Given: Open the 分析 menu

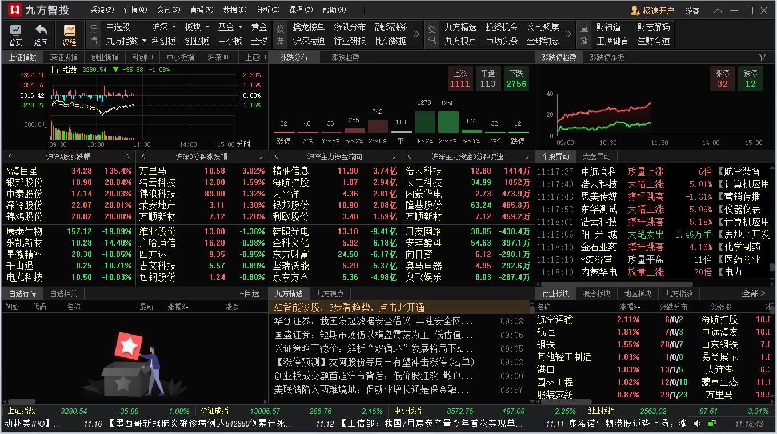Looking at the screenshot, I should 267,10.
